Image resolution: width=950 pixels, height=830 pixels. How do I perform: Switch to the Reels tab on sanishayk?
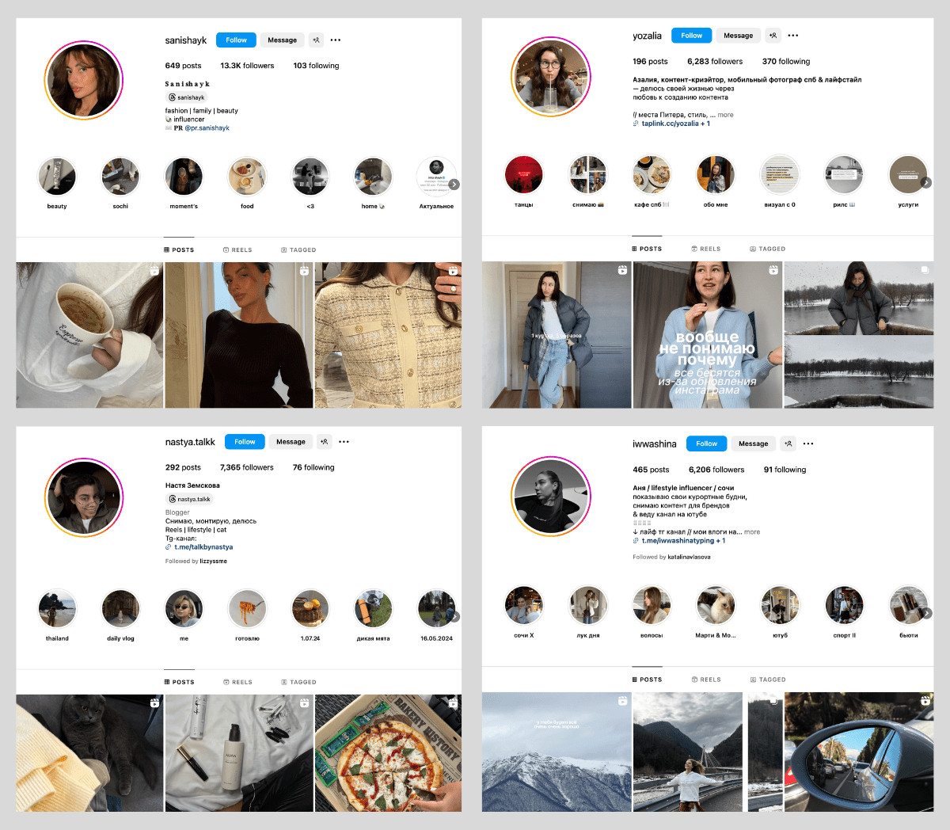(237, 250)
